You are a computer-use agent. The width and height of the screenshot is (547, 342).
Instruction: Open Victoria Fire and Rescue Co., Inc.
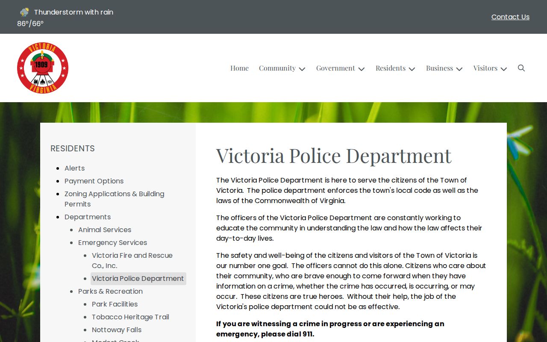click(132, 260)
